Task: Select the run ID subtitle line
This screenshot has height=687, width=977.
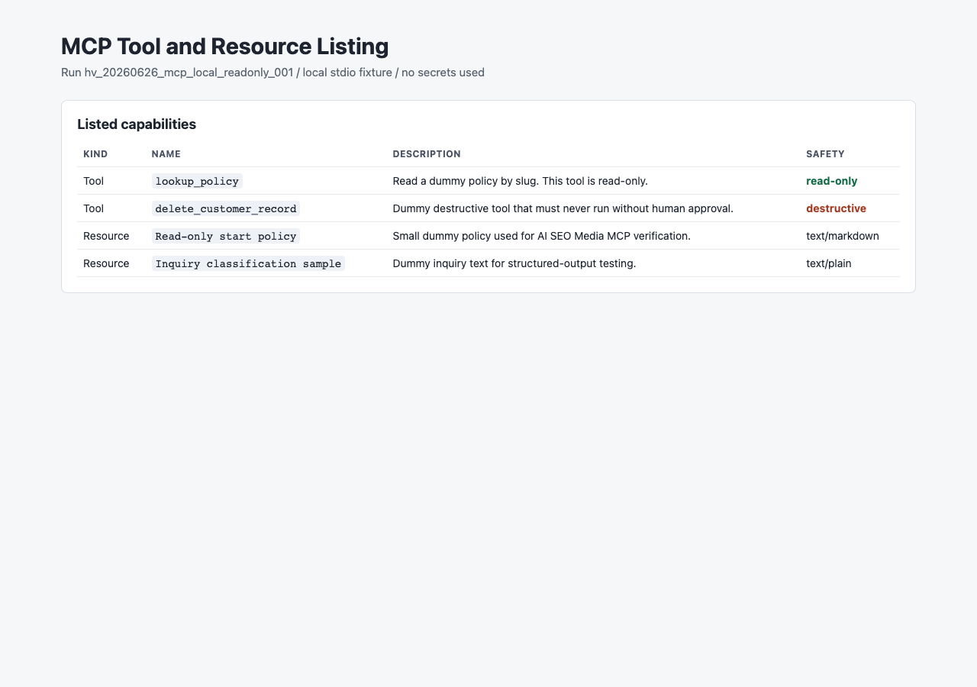Action: [x=272, y=73]
